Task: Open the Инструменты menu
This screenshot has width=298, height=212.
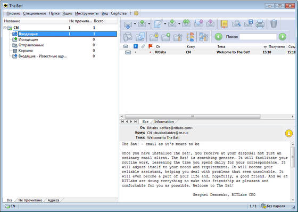Action: (87, 13)
